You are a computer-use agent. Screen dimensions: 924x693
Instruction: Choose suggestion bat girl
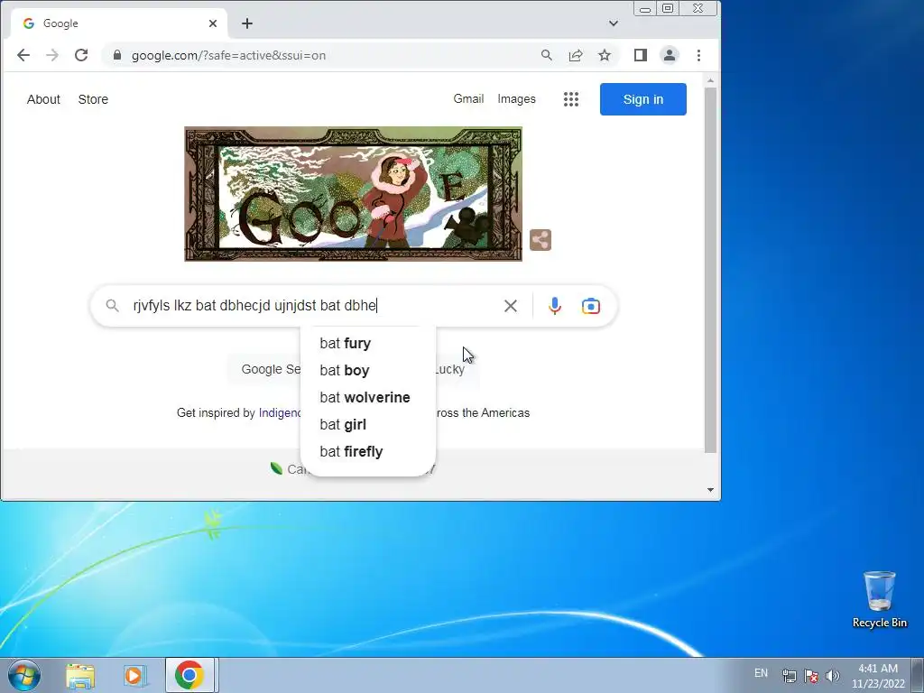click(x=368, y=424)
